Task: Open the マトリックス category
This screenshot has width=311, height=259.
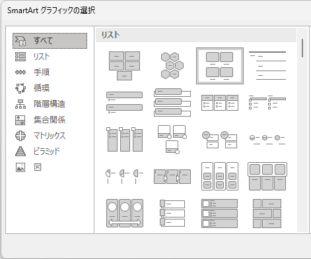Action: tap(50, 136)
